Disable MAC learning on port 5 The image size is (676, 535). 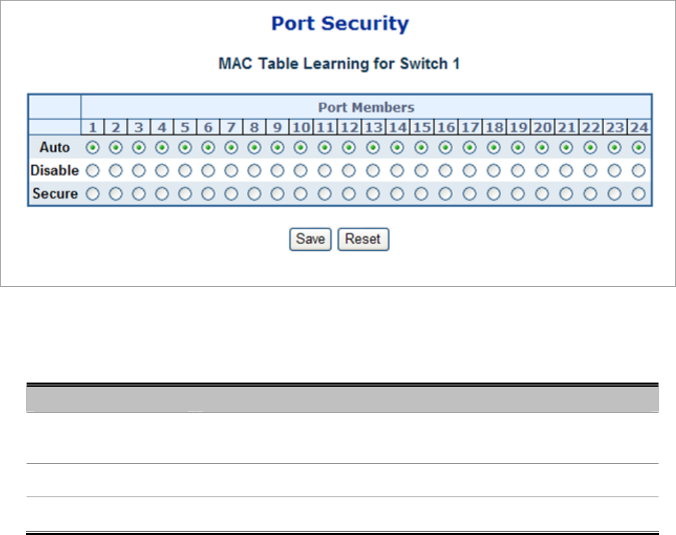(x=185, y=170)
